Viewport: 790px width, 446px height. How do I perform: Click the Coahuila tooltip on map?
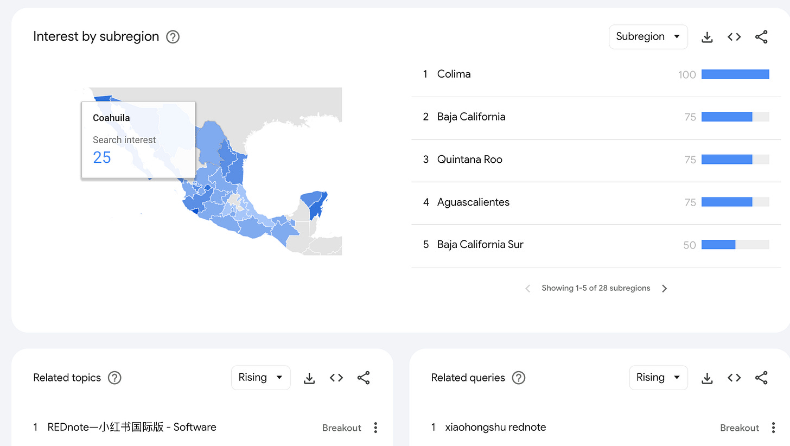[x=138, y=140]
